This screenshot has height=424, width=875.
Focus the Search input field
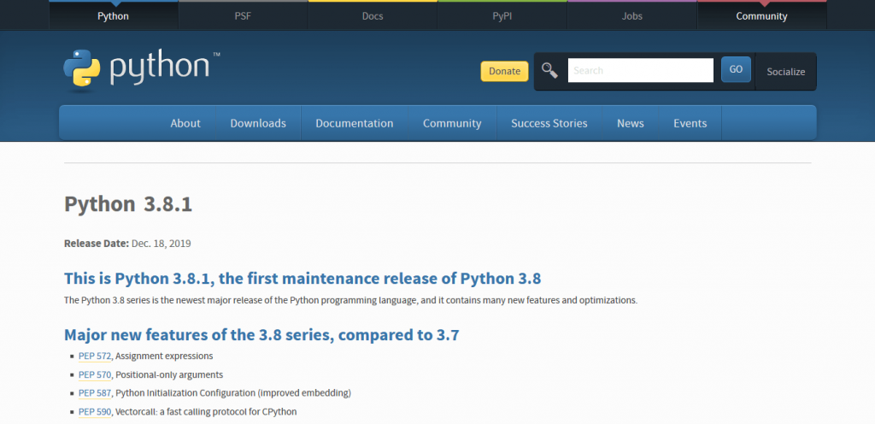(x=641, y=70)
